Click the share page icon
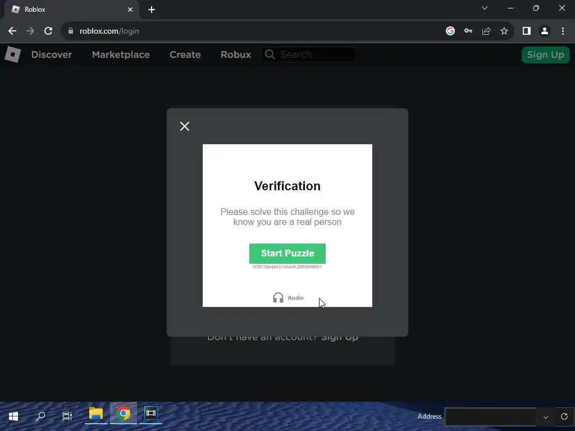Screen dimensions: 575x431 coord(486,31)
